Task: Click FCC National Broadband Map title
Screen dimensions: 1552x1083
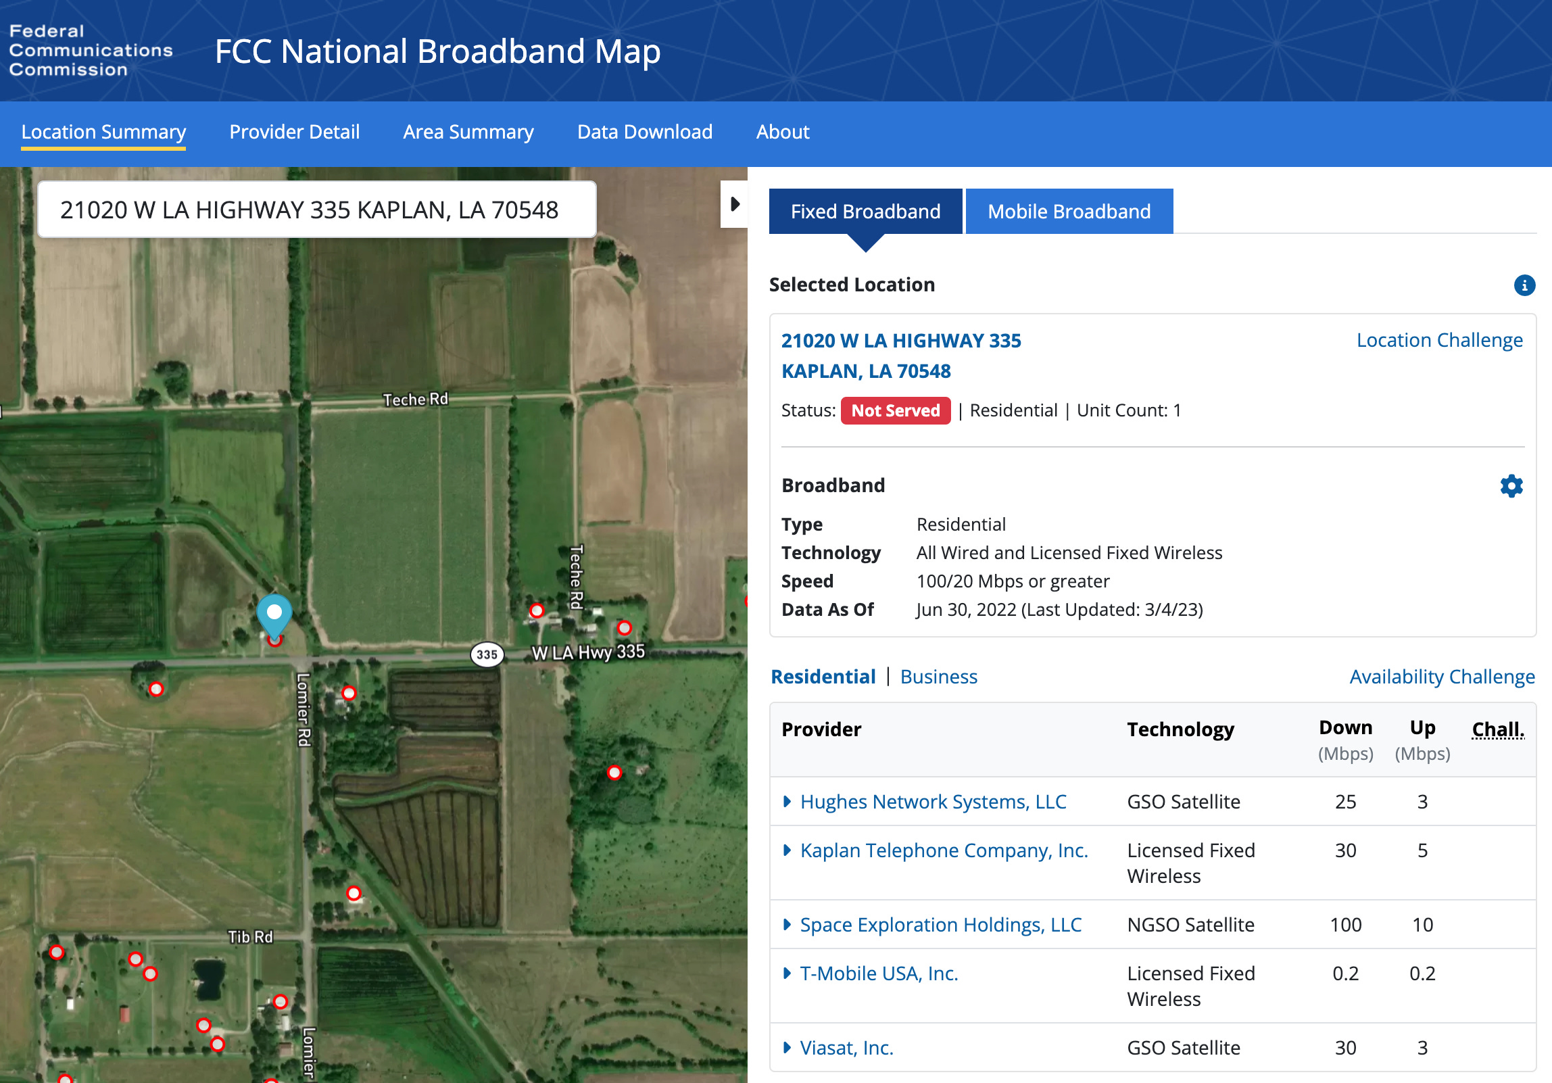Action: click(437, 51)
